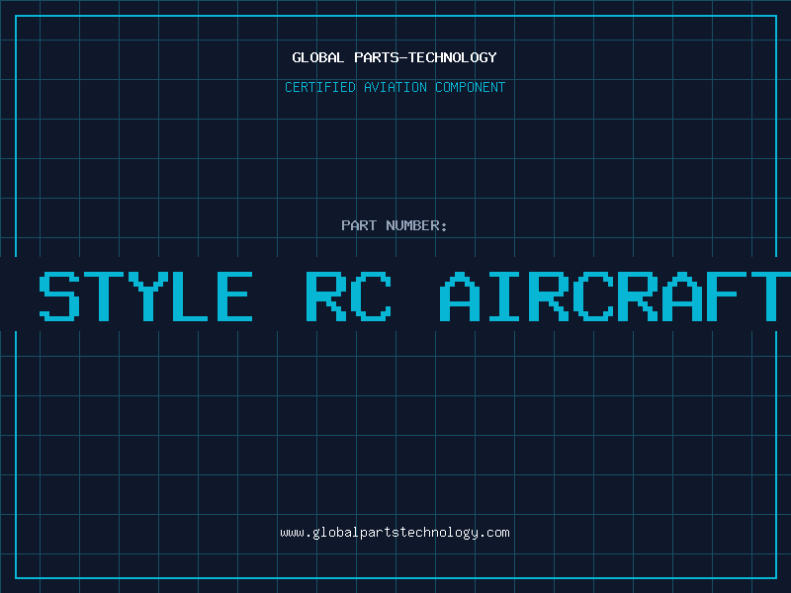Click the word COMPONENT in subtitle

click(471, 87)
